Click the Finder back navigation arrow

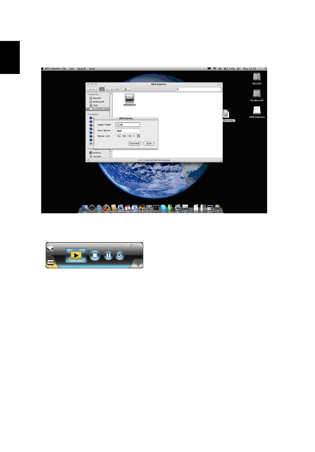(x=89, y=89)
